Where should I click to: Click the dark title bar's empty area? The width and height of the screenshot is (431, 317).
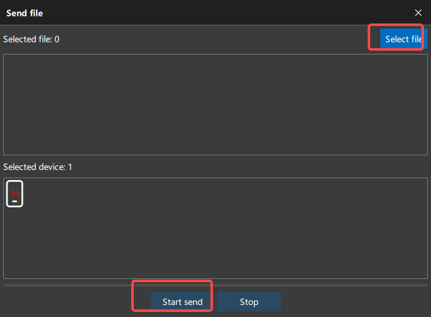[x=220, y=13]
